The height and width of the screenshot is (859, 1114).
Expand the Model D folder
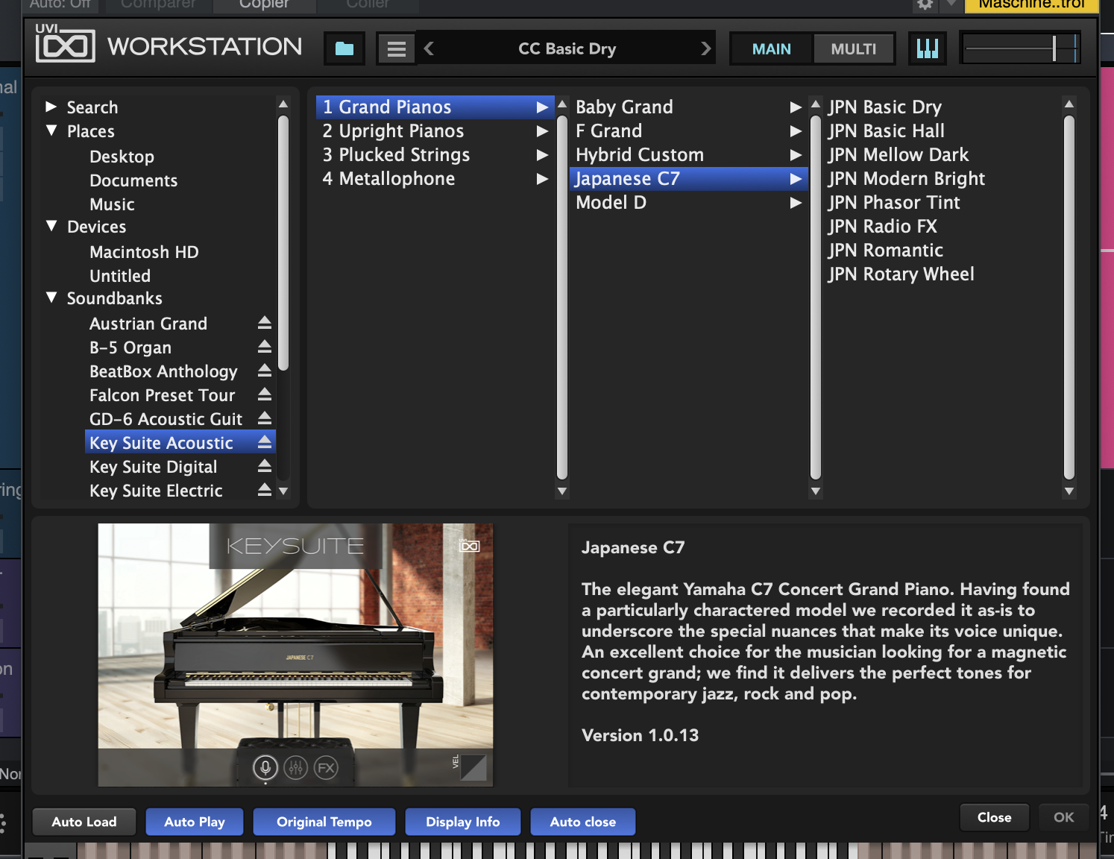click(796, 203)
